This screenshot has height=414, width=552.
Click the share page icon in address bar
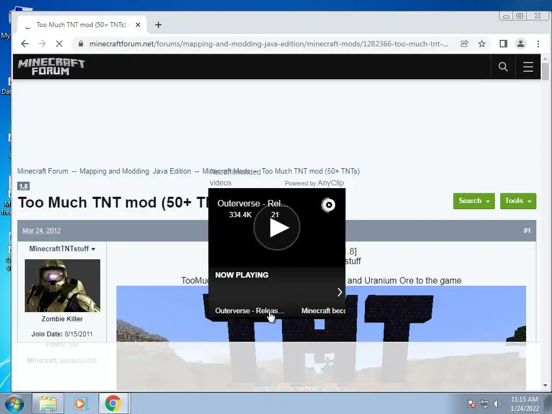(464, 44)
